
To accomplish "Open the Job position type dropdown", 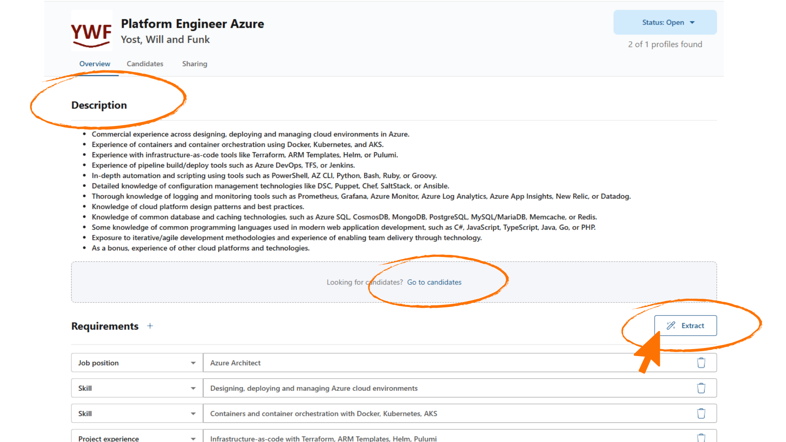I will coord(137,363).
